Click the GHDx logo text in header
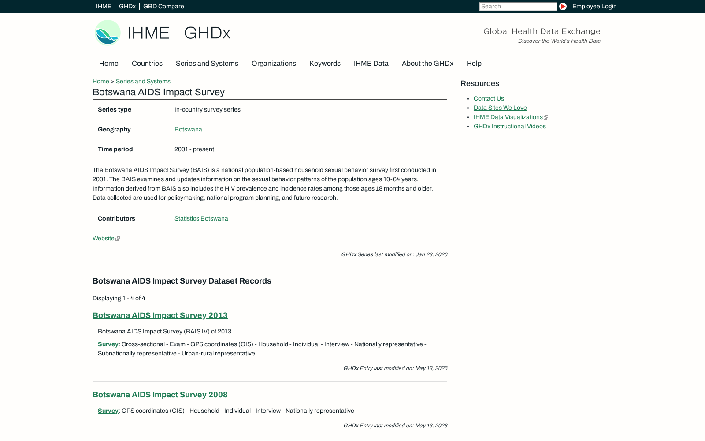Viewport: 705px width, 441px height. pyautogui.click(x=207, y=33)
